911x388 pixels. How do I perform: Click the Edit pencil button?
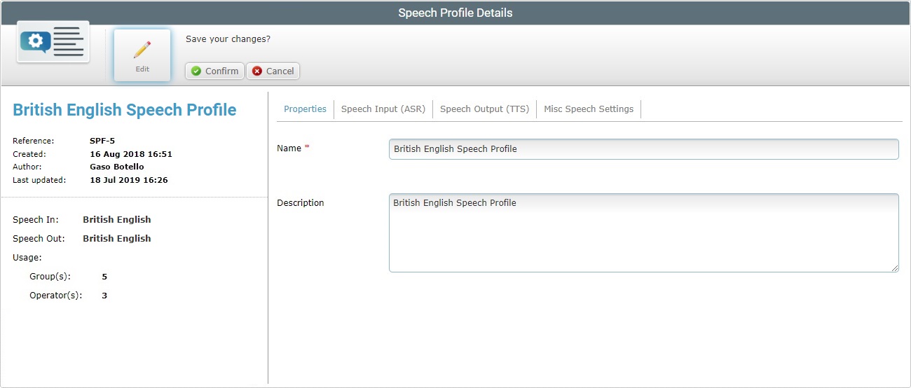click(142, 55)
